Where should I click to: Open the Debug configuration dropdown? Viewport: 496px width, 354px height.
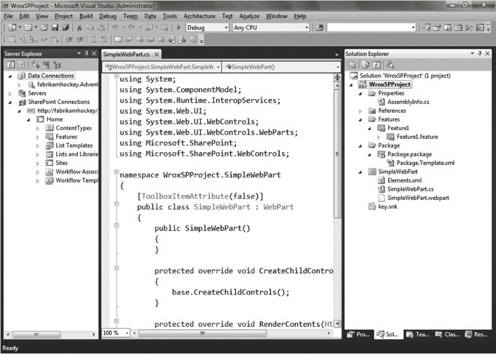pos(226,28)
